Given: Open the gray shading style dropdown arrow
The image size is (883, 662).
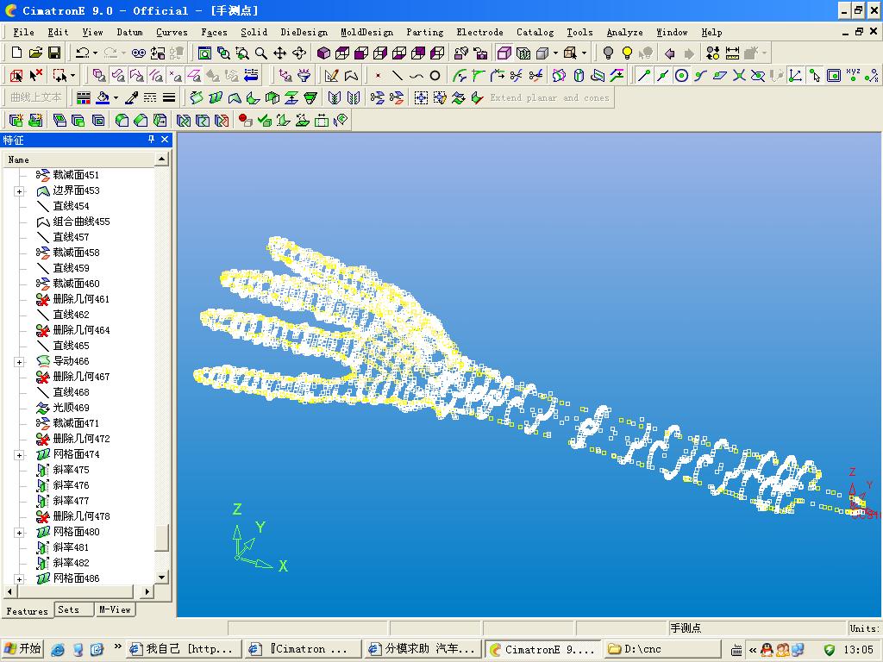Looking at the screenshot, I should pyautogui.click(x=556, y=53).
